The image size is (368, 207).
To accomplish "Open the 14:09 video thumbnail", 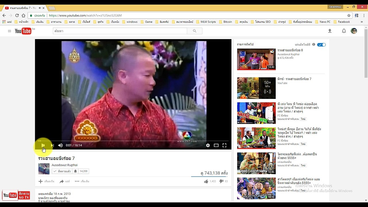I will click(x=256, y=138).
